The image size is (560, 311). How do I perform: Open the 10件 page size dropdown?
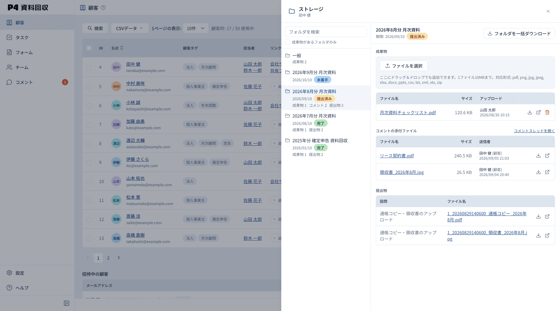(196, 28)
